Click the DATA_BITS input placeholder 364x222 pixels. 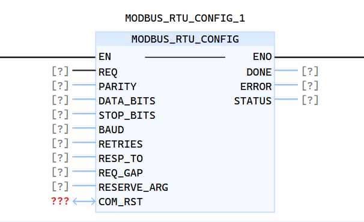click(60, 100)
